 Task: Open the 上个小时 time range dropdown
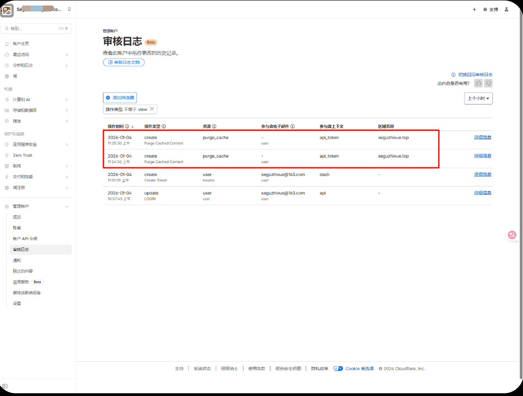tap(478, 99)
